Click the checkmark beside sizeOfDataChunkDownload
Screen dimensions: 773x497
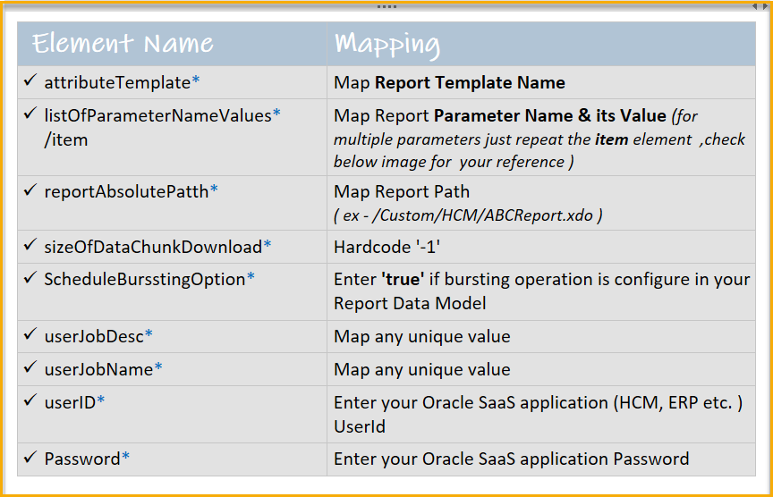[x=30, y=246]
